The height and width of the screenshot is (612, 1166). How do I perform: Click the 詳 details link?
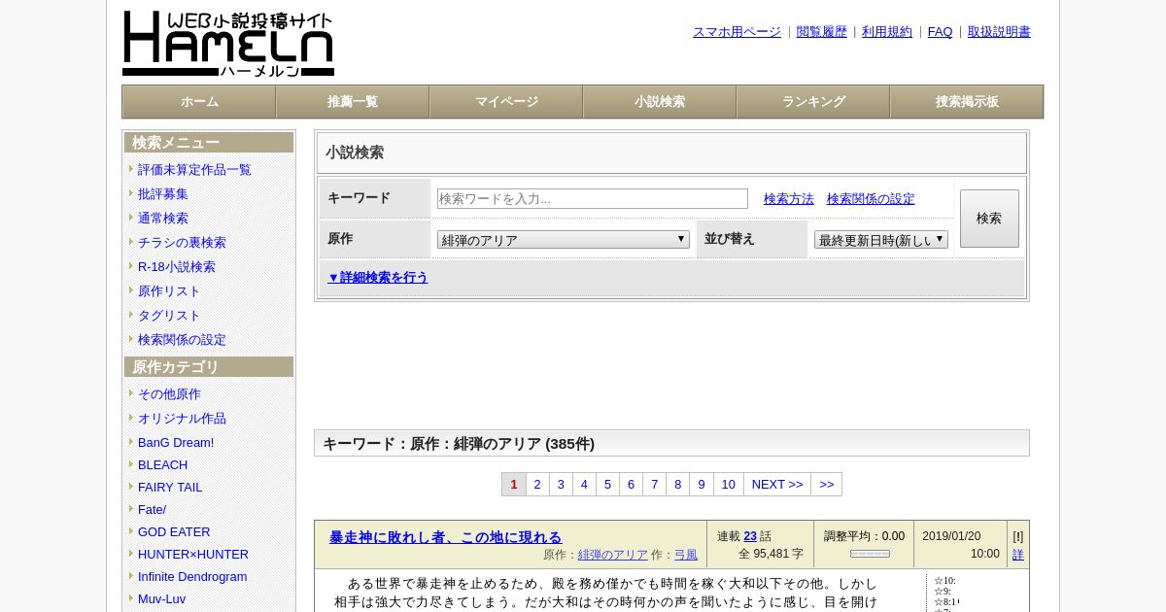click(x=1018, y=555)
